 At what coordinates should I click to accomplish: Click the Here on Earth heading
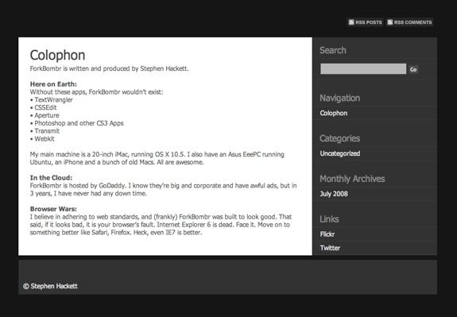[53, 84]
